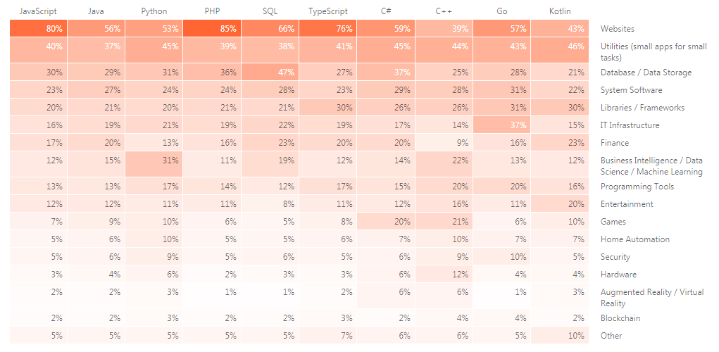Click the 85% PHP Websites cell
This screenshot has height=352, width=719.
[212, 29]
